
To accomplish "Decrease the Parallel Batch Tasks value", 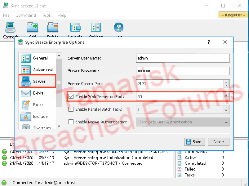I will click(x=226, y=111).
